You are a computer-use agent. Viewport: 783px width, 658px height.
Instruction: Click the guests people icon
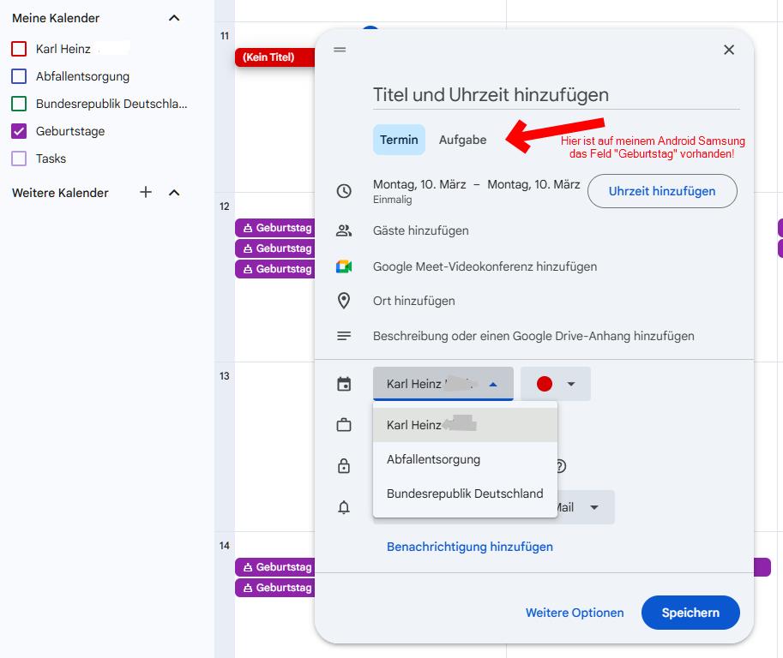pyautogui.click(x=344, y=230)
